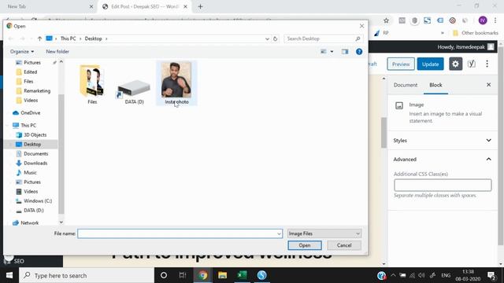504x283 pixels.
Task: Go up one folder level
Action: tap(39, 39)
